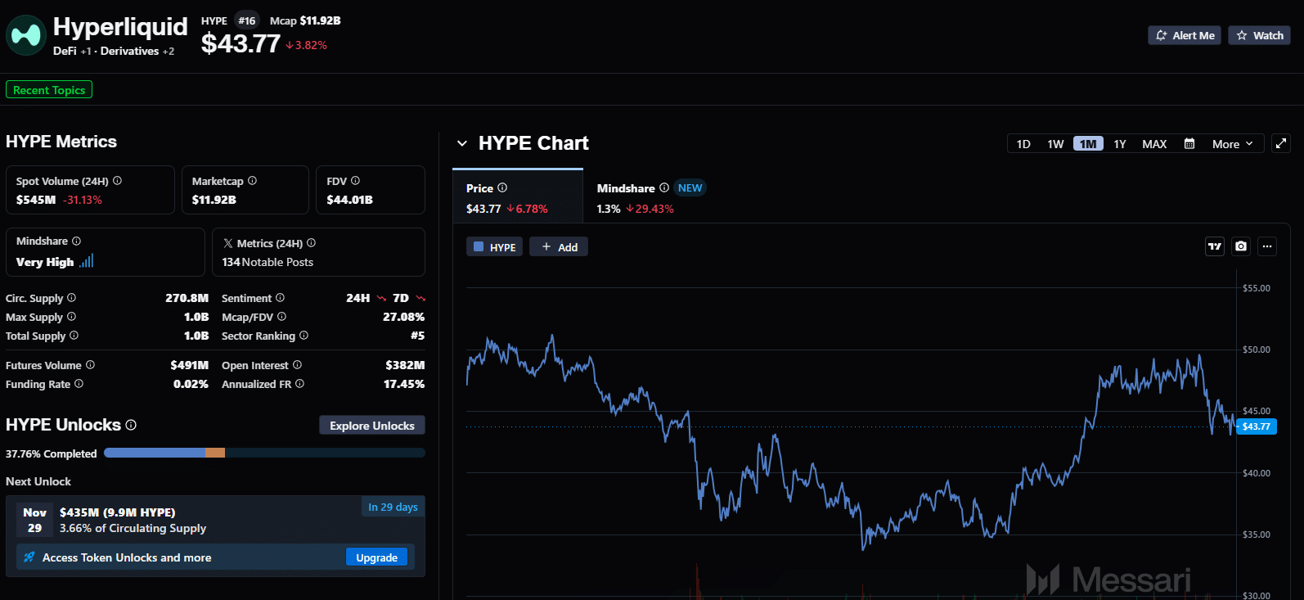Screen dimensions: 1304x600
Task: Click the $44.01B FDV value
Action: pos(349,200)
